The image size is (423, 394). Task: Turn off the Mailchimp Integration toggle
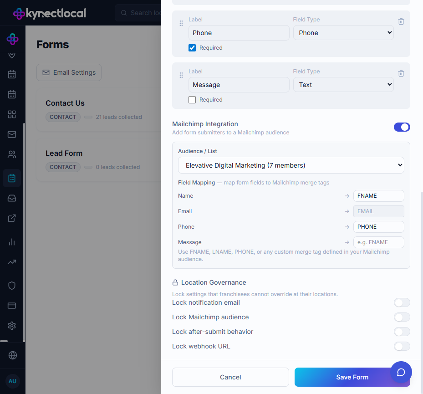point(402,127)
